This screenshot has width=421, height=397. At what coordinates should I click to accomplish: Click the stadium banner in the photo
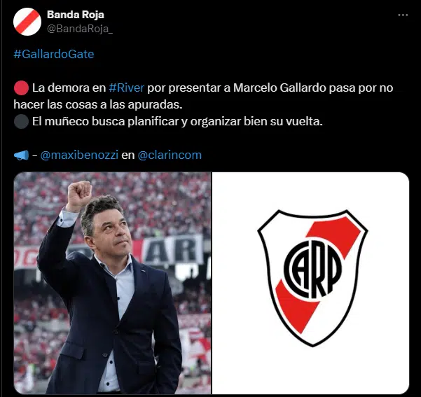172,250
